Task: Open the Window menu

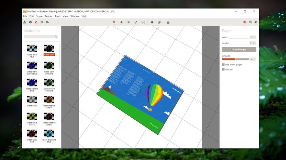Action: pos(75,16)
